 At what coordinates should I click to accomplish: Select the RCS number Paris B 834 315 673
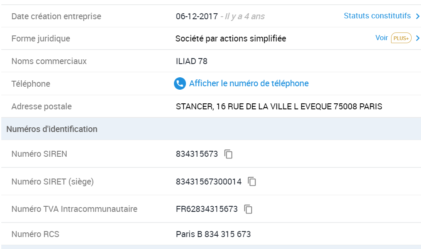[213, 234]
